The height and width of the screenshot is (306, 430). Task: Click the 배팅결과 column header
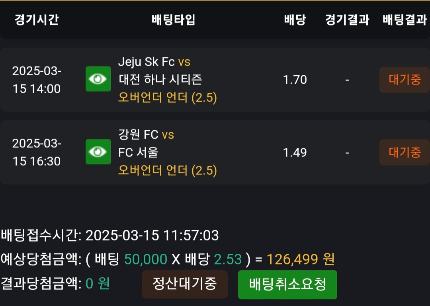point(405,20)
